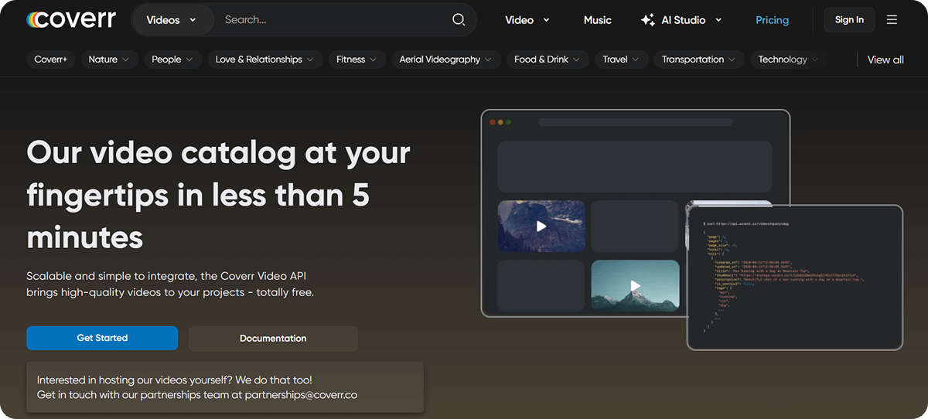
Task: Select the Coverr+ category chip
Action: pos(51,60)
